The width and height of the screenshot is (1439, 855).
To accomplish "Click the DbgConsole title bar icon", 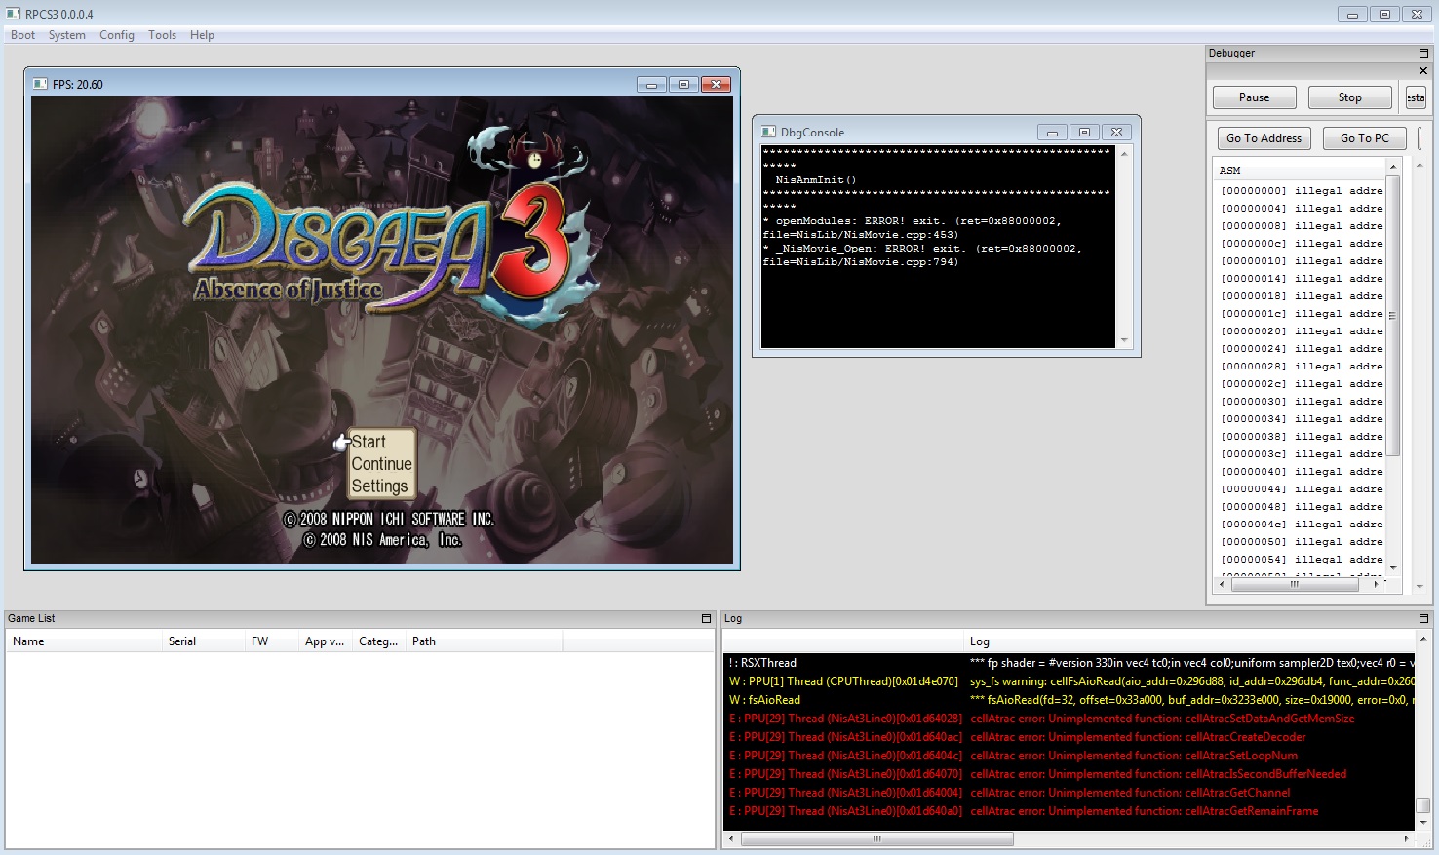I will tap(769, 133).
